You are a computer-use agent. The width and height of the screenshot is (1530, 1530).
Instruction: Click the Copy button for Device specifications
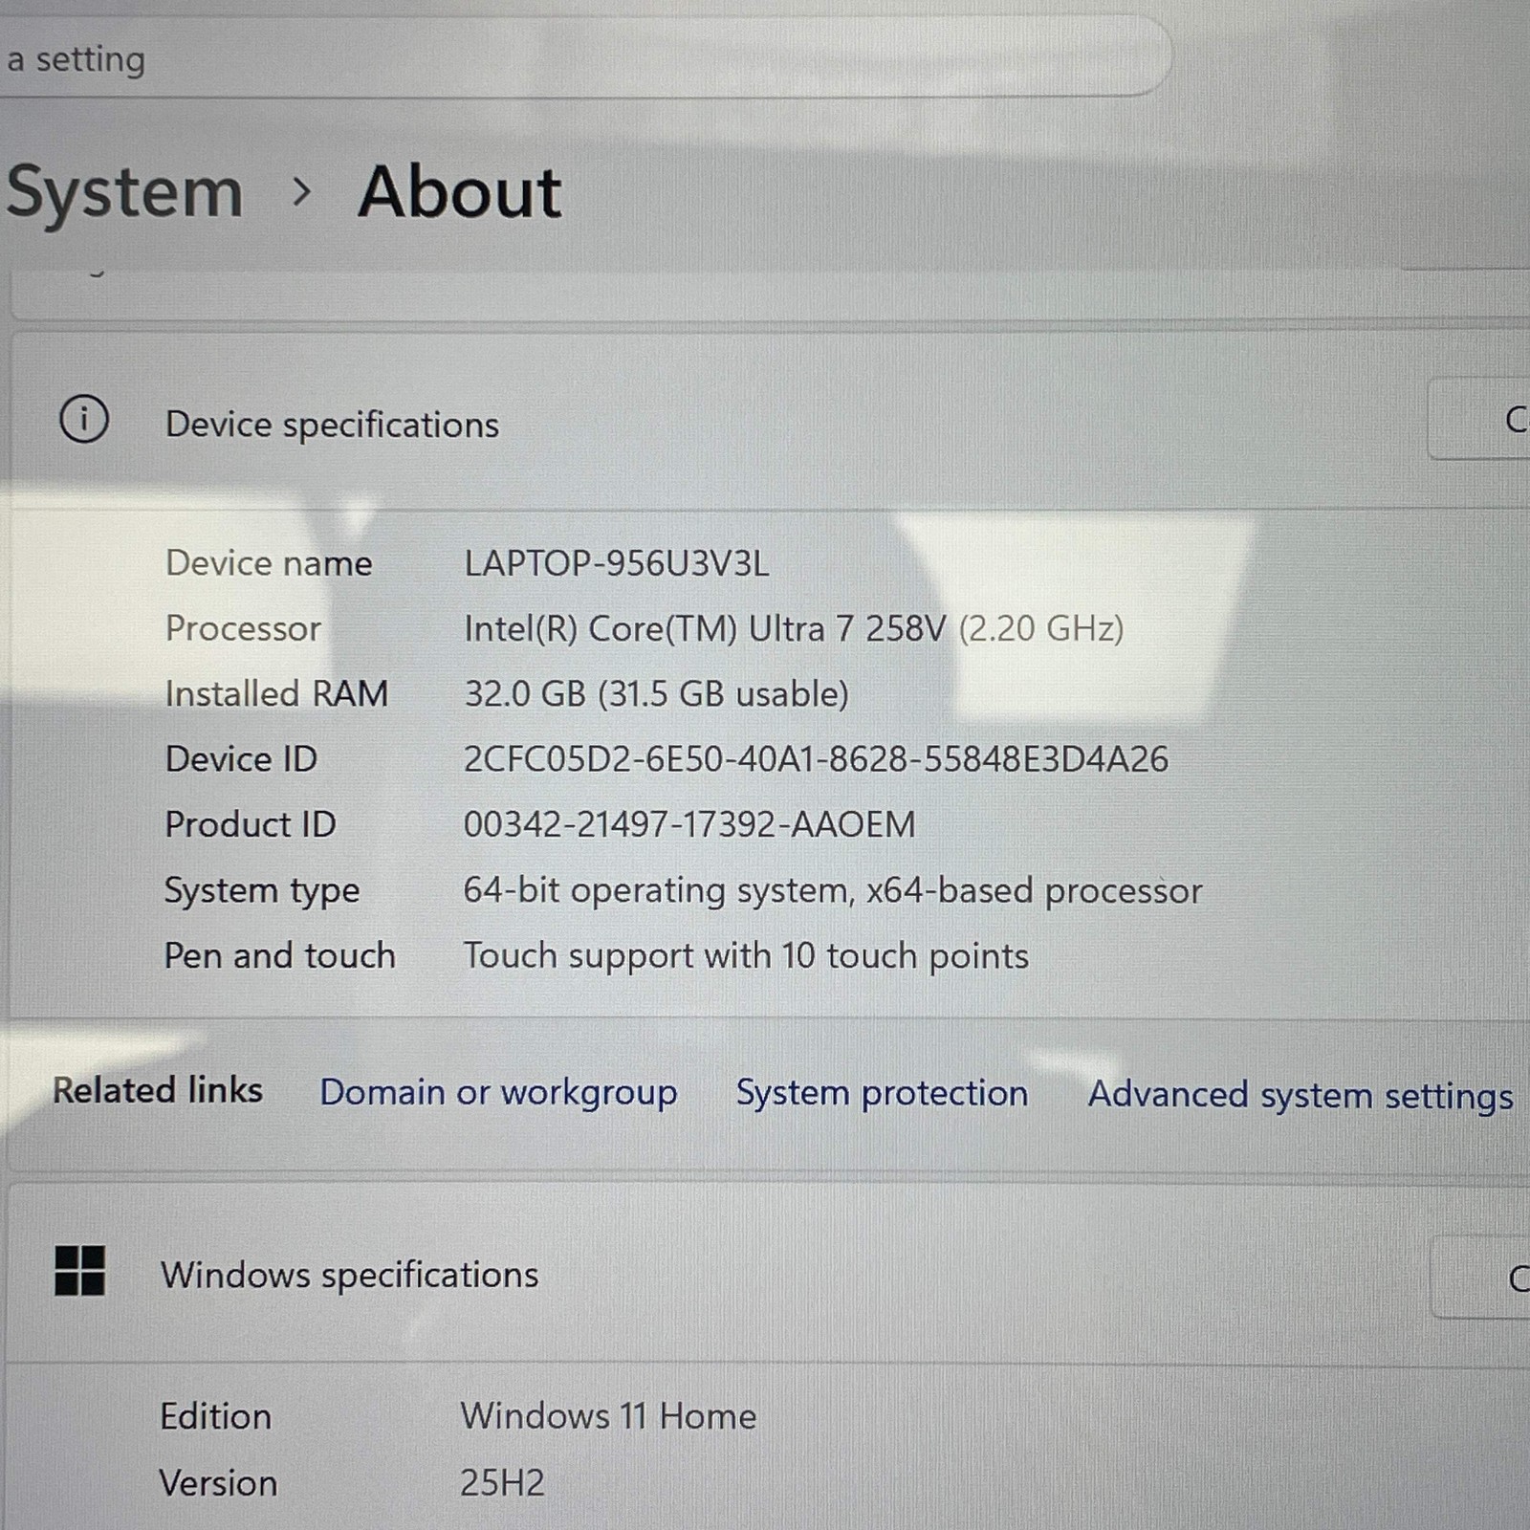point(1478,419)
